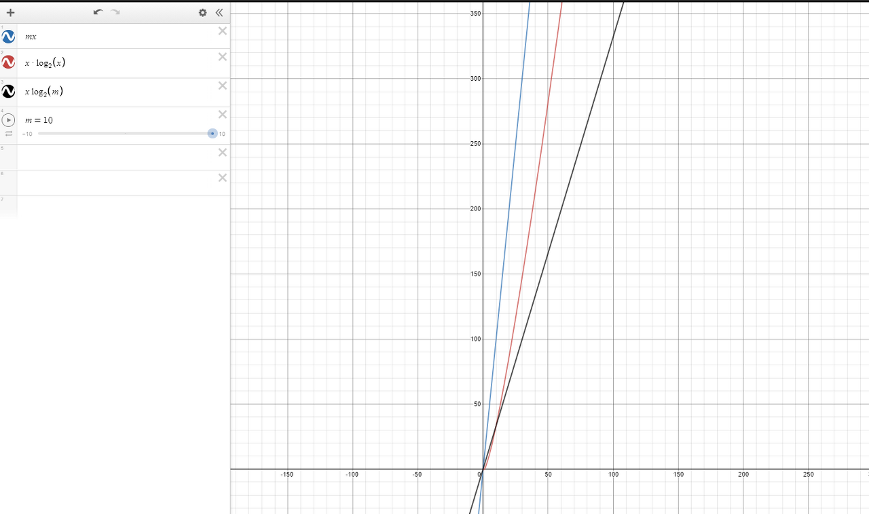The width and height of the screenshot is (869, 514).
Task: Delete the x log2(m) expression
Action: [x=223, y=86]
